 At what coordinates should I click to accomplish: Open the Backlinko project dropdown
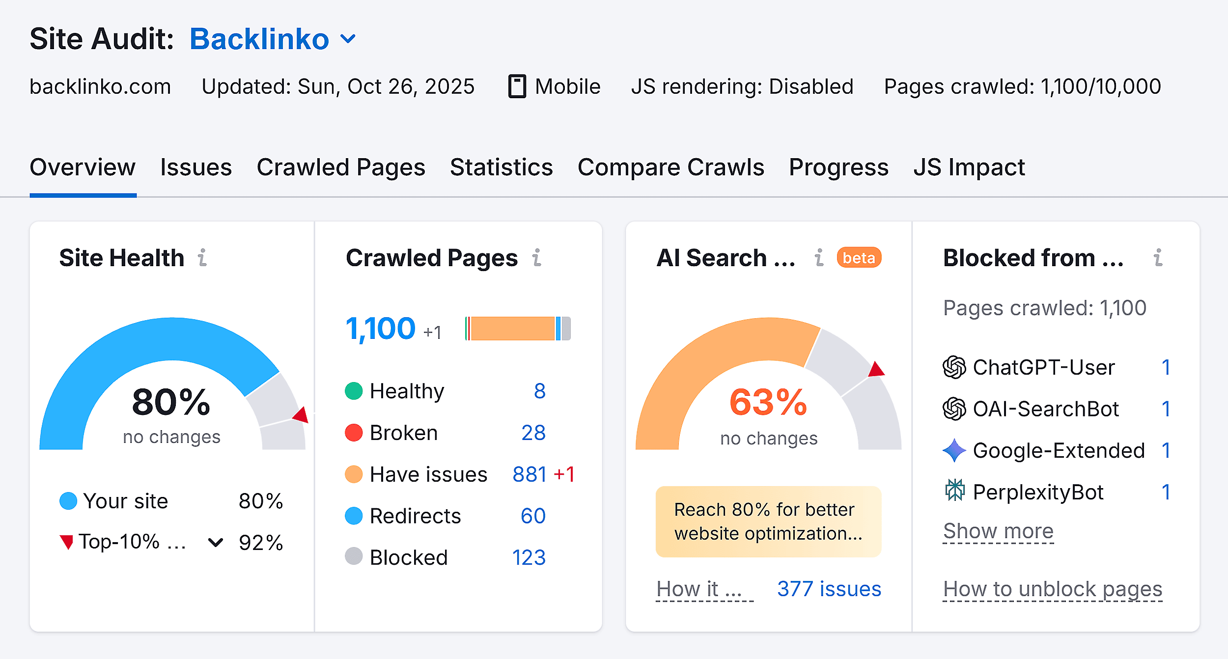click(348, 38)
